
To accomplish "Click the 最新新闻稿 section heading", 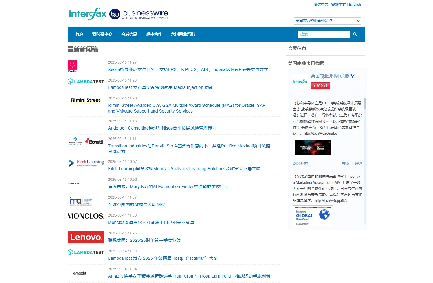I will pyautogui.click(x=83, y=49).
